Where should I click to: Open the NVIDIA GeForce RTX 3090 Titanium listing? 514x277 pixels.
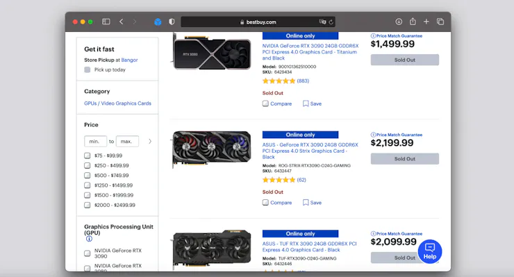click(310, 52)
